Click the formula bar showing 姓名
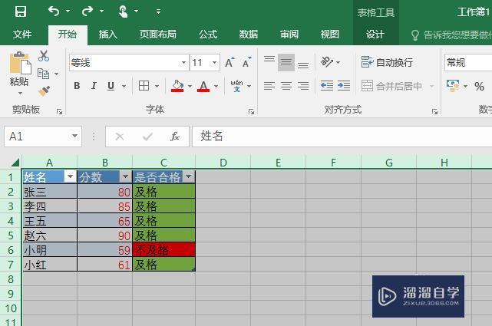Image resolution: width=492 pixels, height=326 pixels. tap(342, 136)
